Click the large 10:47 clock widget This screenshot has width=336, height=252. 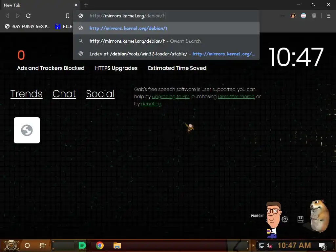click(296, 57)
